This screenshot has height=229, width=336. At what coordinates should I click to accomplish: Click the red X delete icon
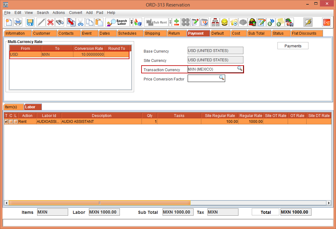pos(50,22)
